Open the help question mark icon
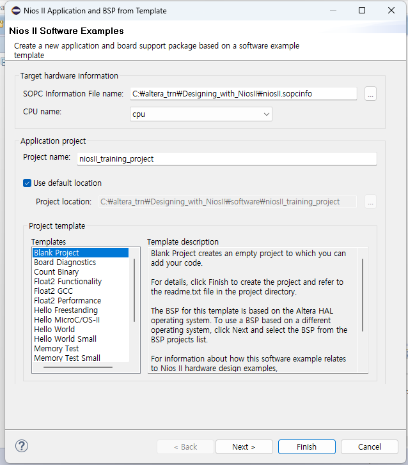Image resolution: width=408 pixels, height=465 pixels. coord(22,446)
